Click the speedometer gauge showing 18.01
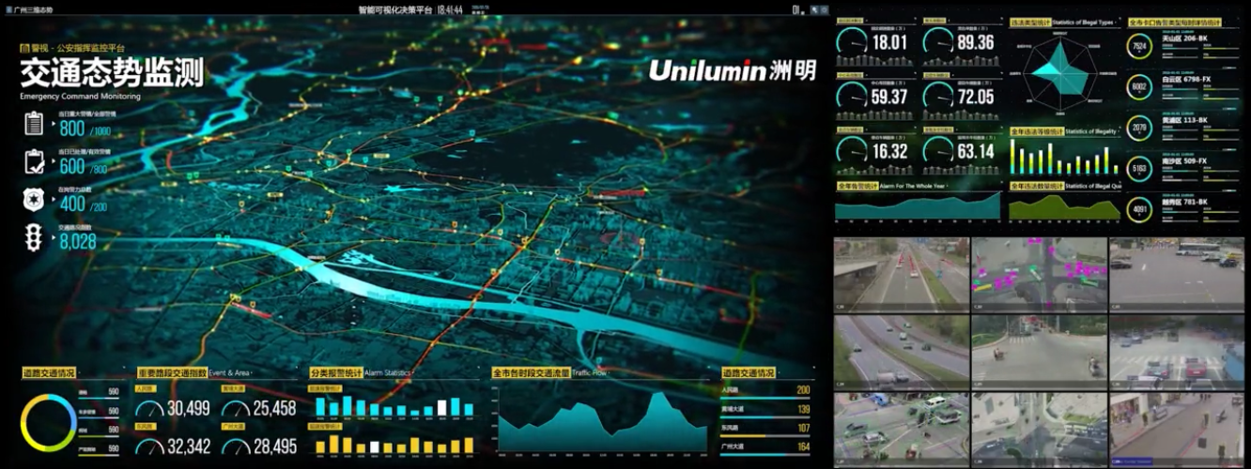The width and height of the screenshot is (1251, 469). (x=852, y=42)
